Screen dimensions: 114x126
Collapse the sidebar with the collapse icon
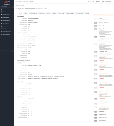pos(13,52)
